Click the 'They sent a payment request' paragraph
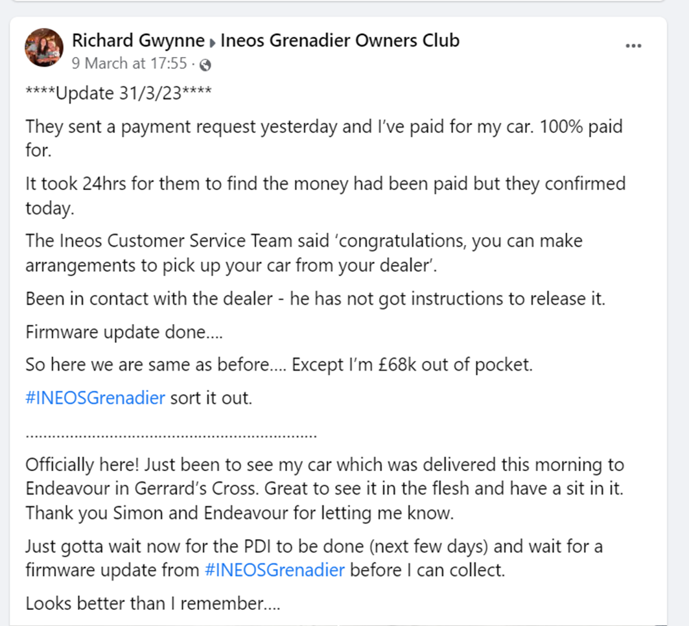The image size is (689, 626). pos(324,139)
